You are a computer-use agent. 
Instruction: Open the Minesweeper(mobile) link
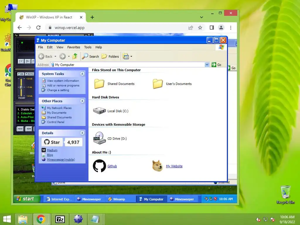click(61, 160)
